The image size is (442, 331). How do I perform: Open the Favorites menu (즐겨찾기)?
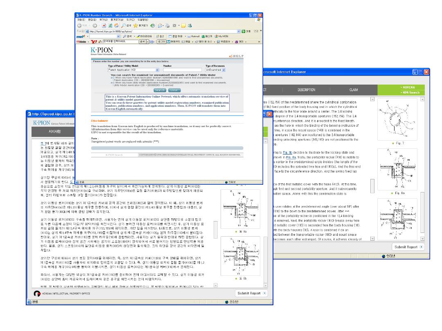(x=117, y=20)
